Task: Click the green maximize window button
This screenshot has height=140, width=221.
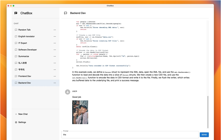Action: point(14,6)
